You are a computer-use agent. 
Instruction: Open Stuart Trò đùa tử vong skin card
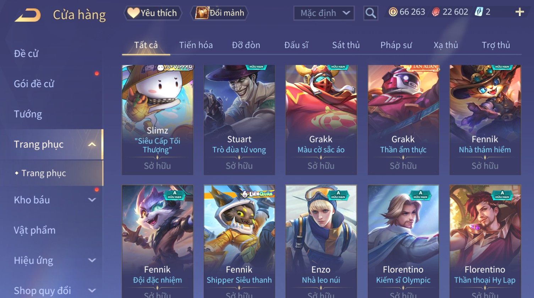(239, 120)
